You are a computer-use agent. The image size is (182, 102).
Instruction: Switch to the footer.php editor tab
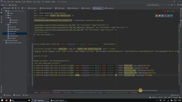109,8
